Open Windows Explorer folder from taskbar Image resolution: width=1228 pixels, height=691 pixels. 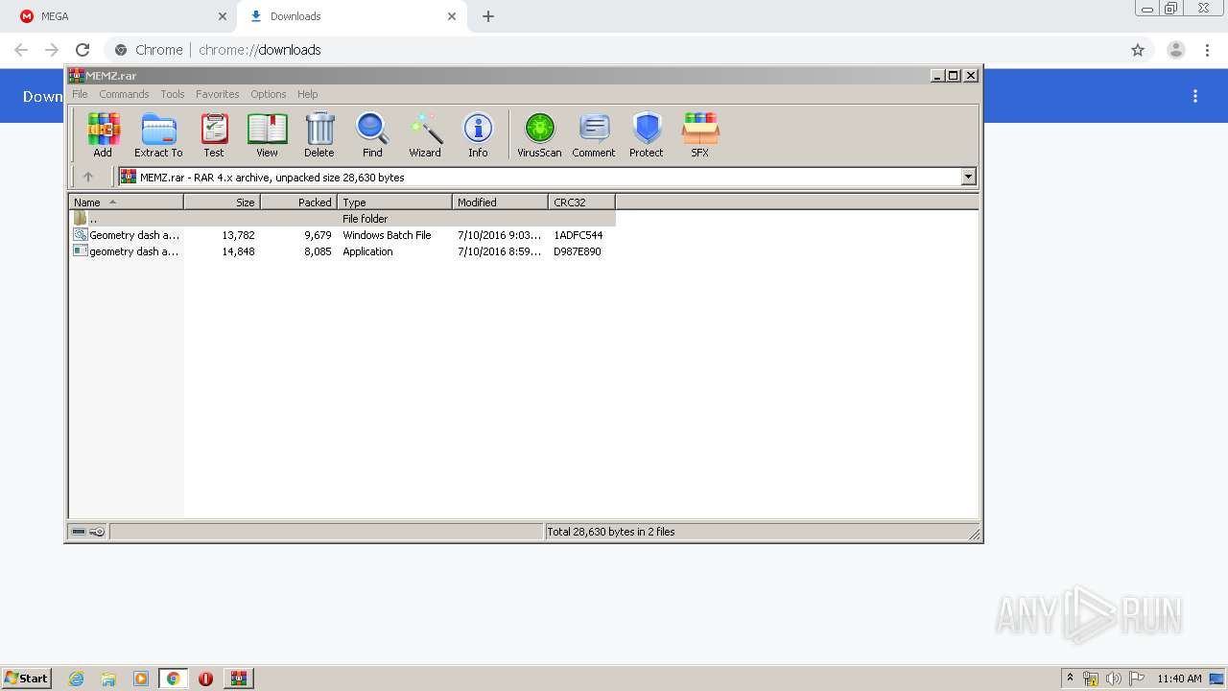[108, 679]
